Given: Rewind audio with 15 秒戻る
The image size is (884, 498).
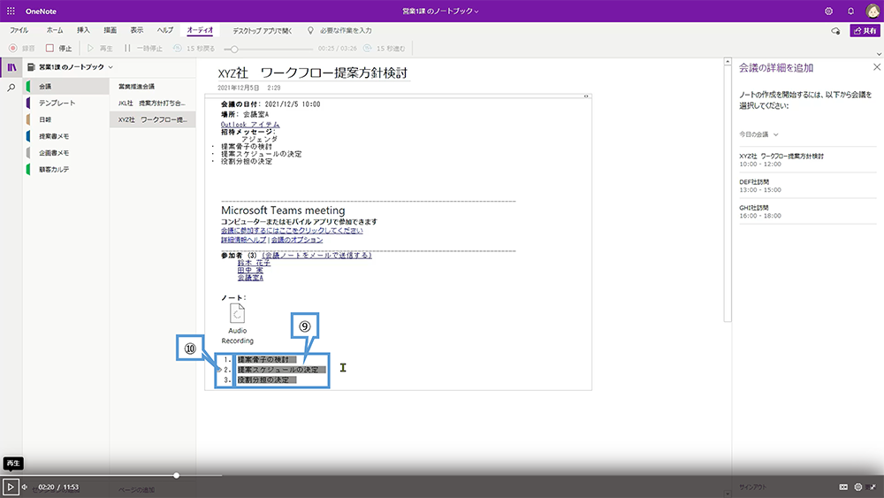Looking at the screenshot, I should click(194, 49).
